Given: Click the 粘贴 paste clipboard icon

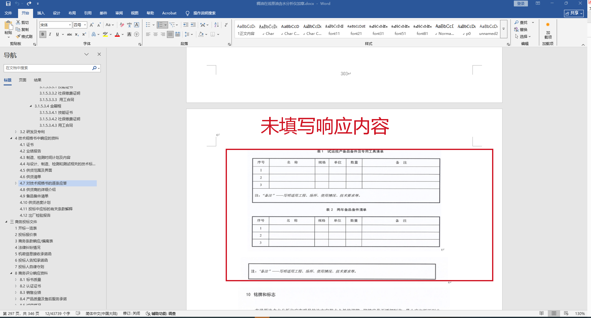Looking at the screenshot, I should [9, 26].
